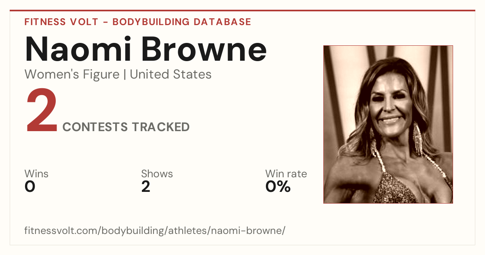Select the Naomi Browne name heading
485x255 pixels.
click(146, 49)
